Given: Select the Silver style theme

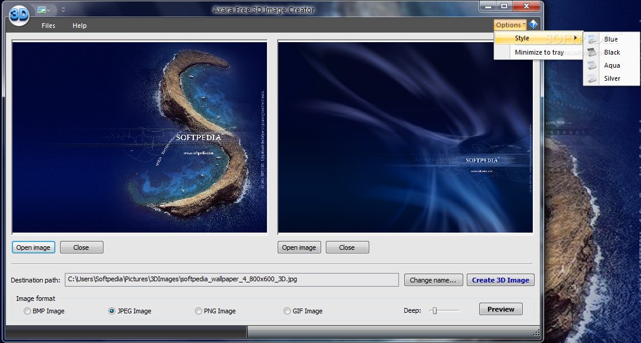Looking at the screenshot, I should [x=613, y=78].
